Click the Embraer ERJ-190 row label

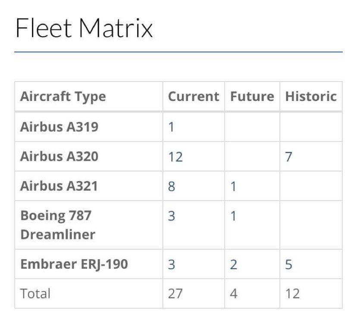pyautogui.click(x=74, y=264)
